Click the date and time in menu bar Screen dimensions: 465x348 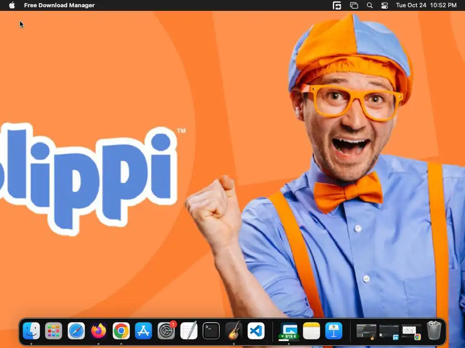(x=426, y=5)
